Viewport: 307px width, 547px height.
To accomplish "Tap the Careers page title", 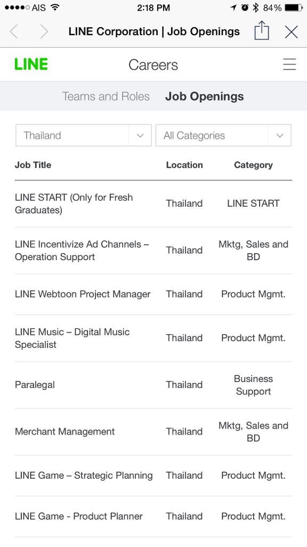I will [153, 64].
